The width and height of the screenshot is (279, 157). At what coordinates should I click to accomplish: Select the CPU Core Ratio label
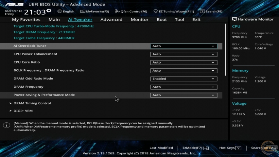pos(27,62)
